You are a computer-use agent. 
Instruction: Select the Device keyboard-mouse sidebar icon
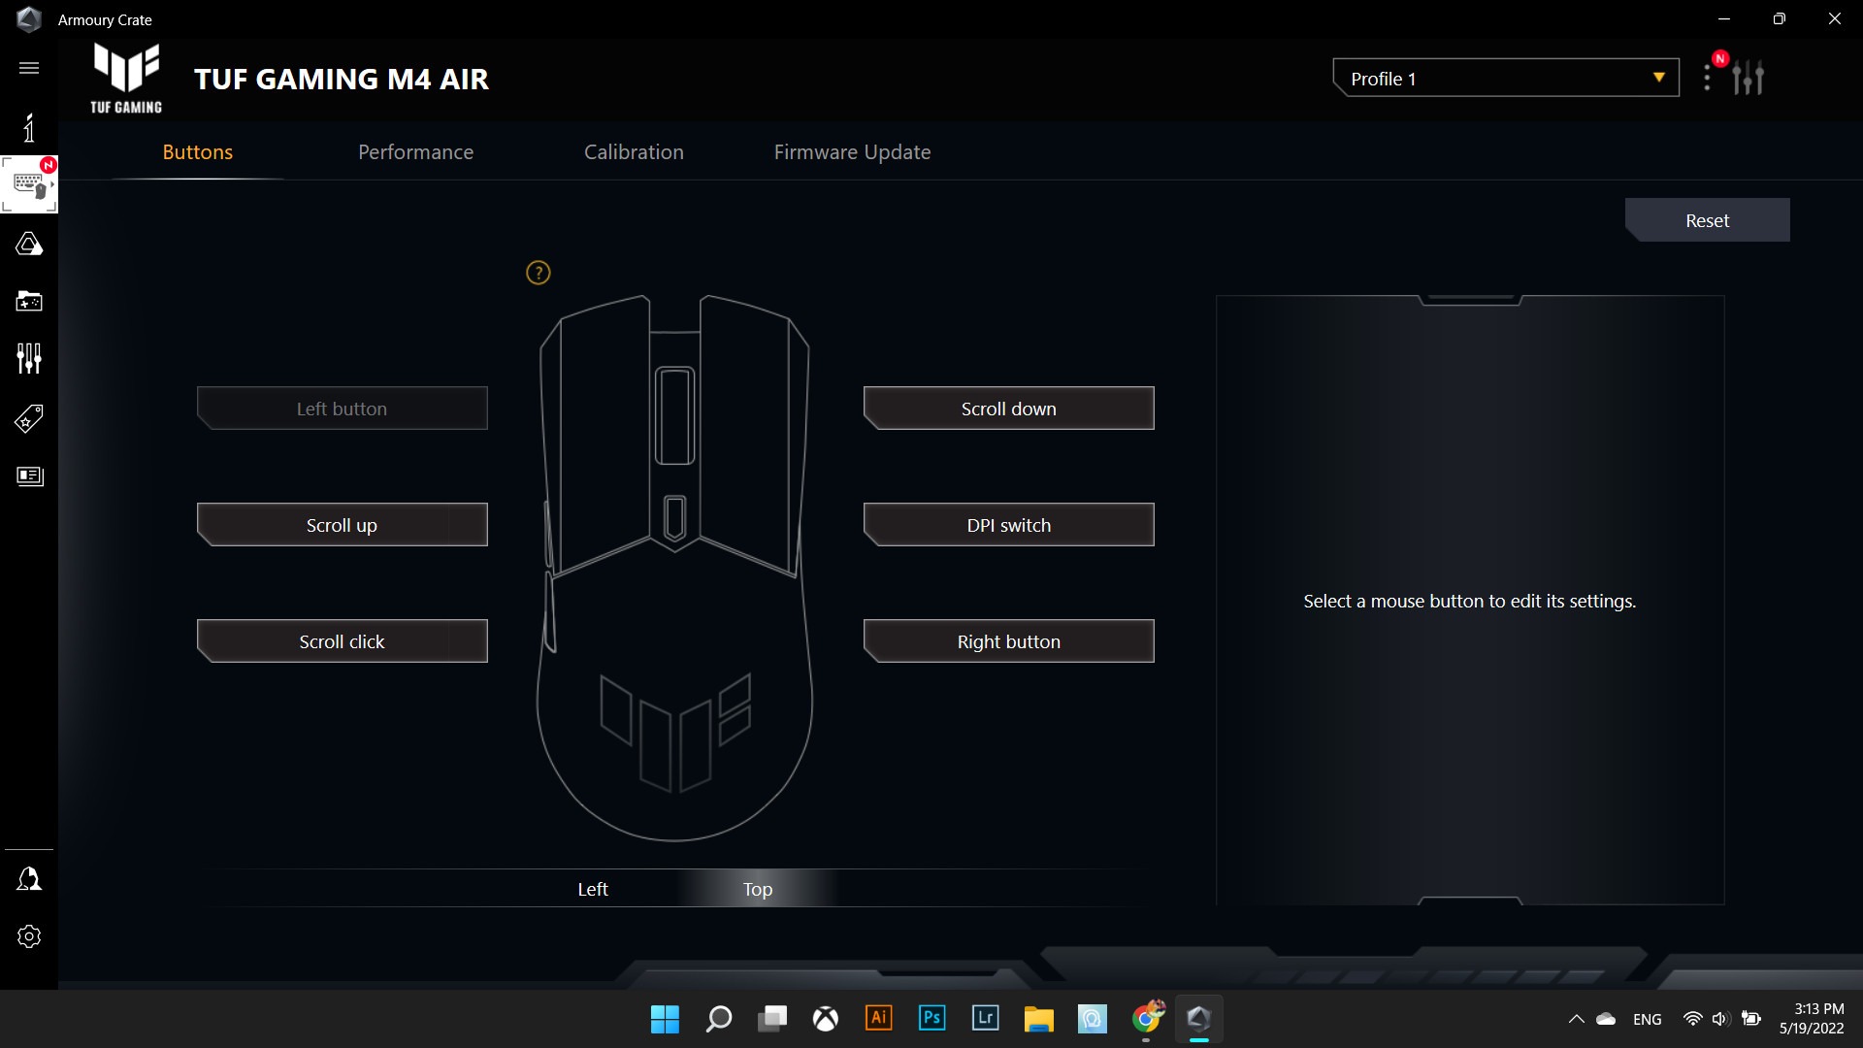tap(29, 184)
